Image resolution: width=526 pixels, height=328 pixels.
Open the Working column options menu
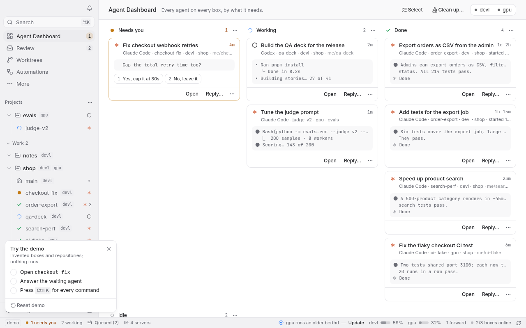373,30
